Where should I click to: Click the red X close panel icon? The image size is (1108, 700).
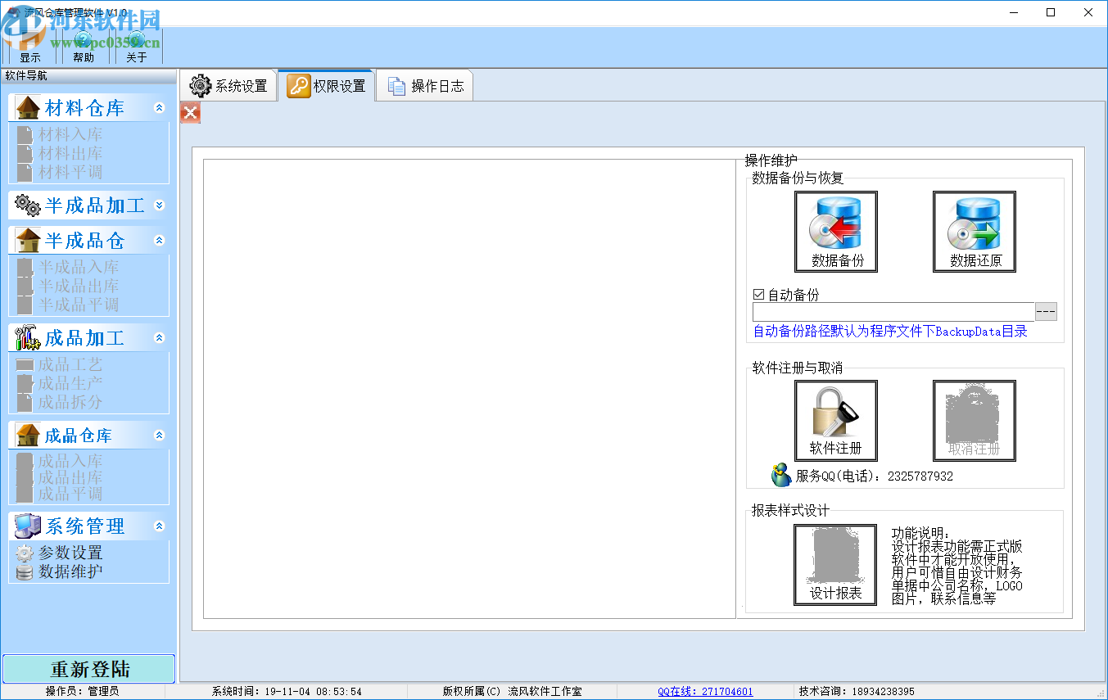(x=190, y=113)
